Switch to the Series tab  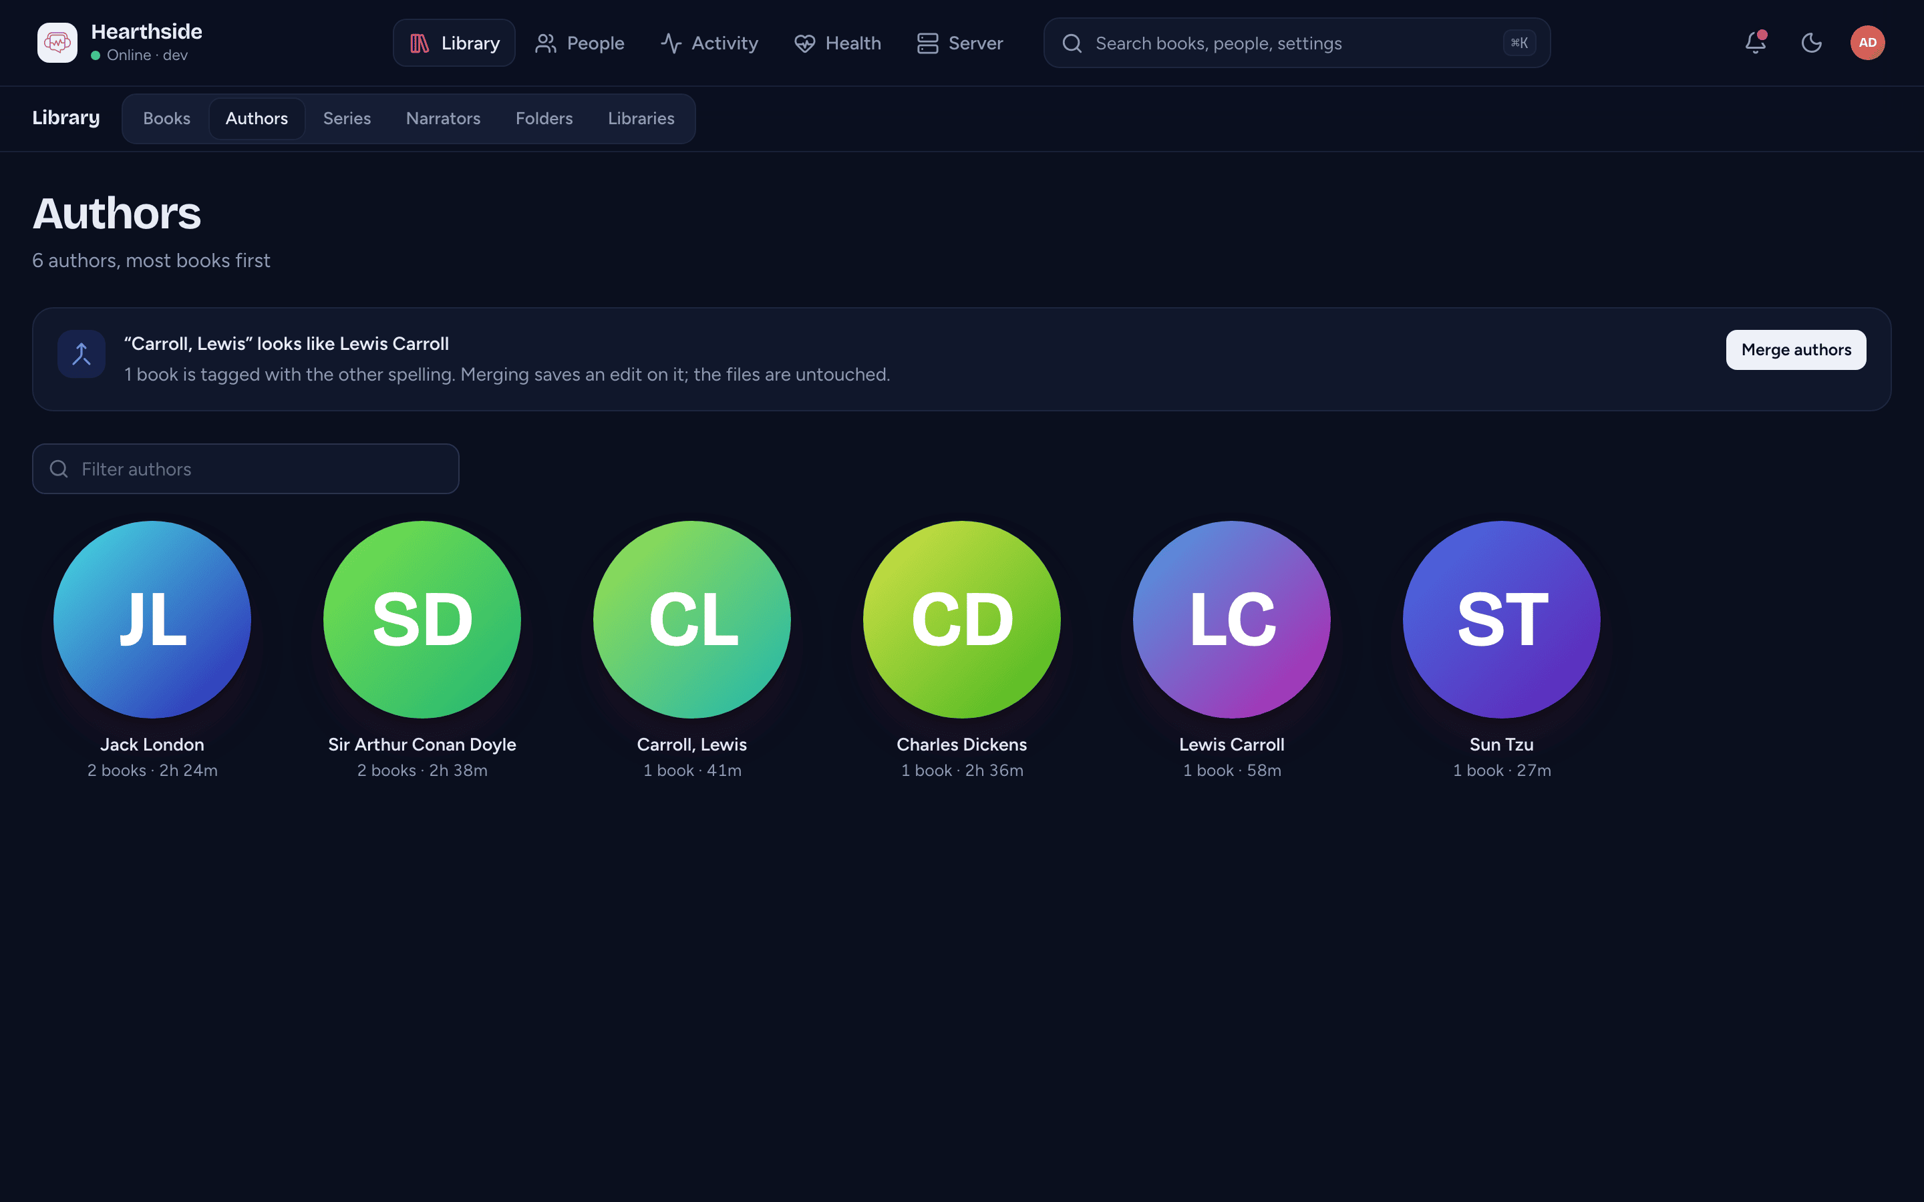coord(347,118)
